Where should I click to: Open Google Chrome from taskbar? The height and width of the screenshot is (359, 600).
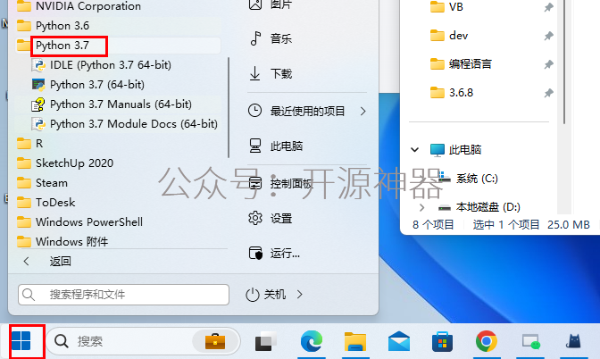click(x=486, y=341)
